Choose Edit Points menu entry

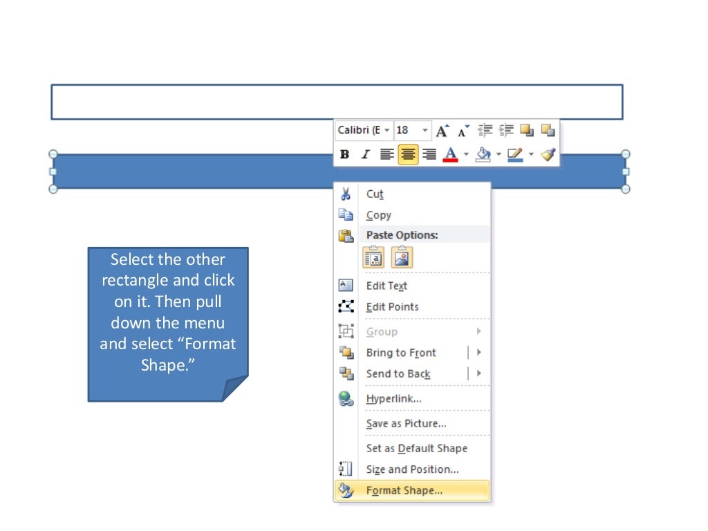click(393, 307)
